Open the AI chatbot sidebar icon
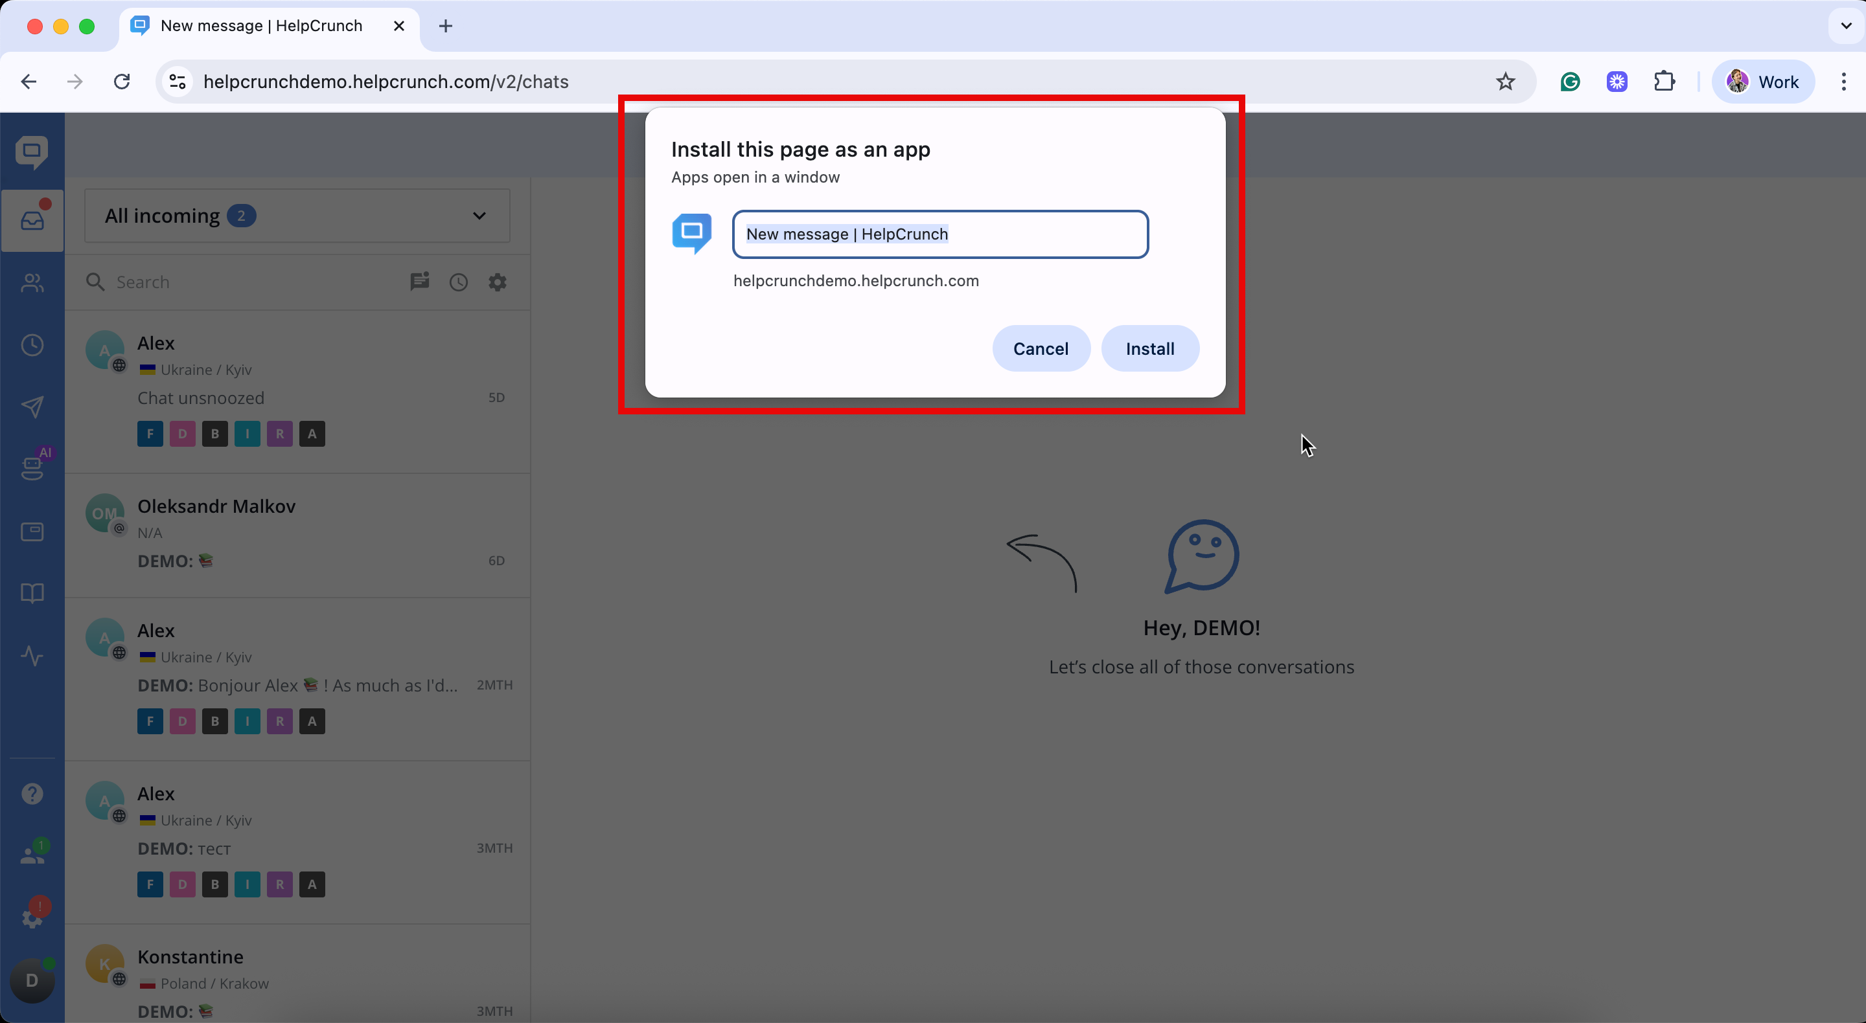 coord(32,467)
